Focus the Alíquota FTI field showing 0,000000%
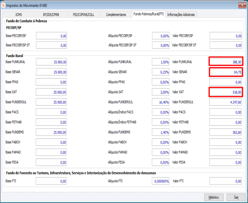 click(x=161, y=181)
